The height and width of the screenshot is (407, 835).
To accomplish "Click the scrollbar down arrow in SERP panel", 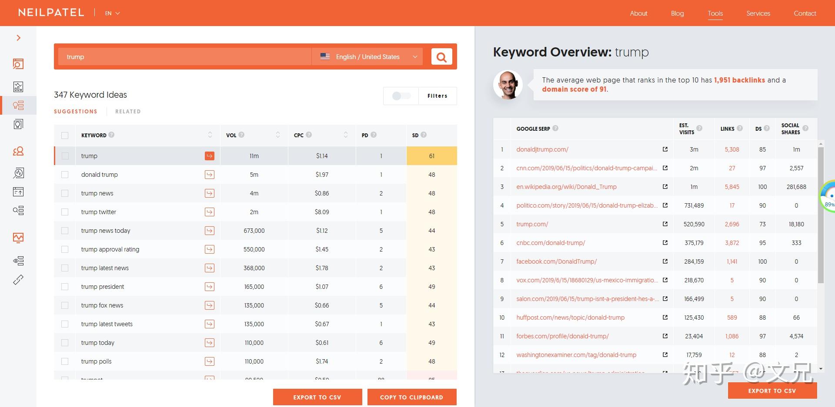I will pyautogui.click(x=821, y=369).
